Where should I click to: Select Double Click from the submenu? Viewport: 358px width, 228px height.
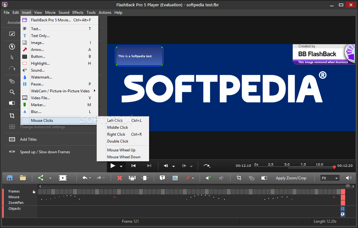(x=118, y=141)
